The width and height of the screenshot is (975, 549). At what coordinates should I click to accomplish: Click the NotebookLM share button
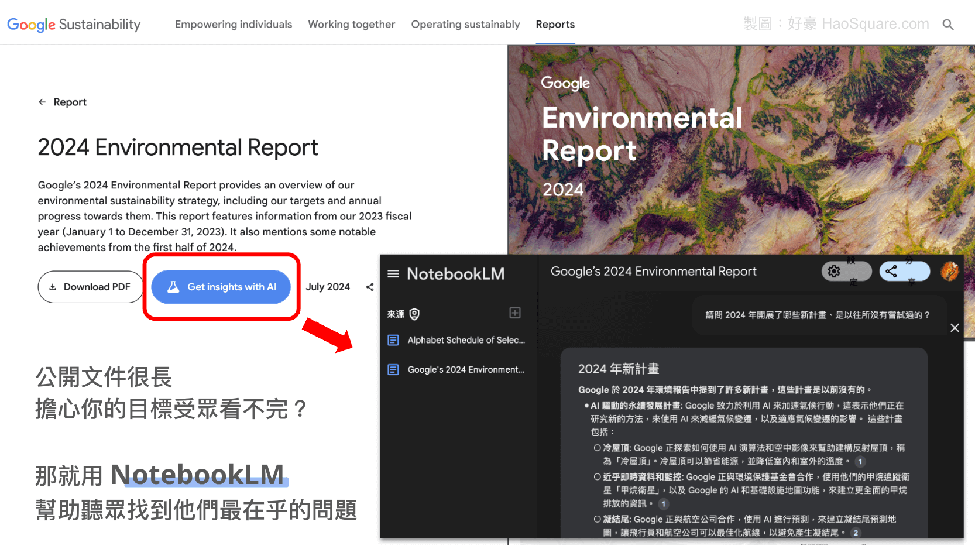[905, 271]
